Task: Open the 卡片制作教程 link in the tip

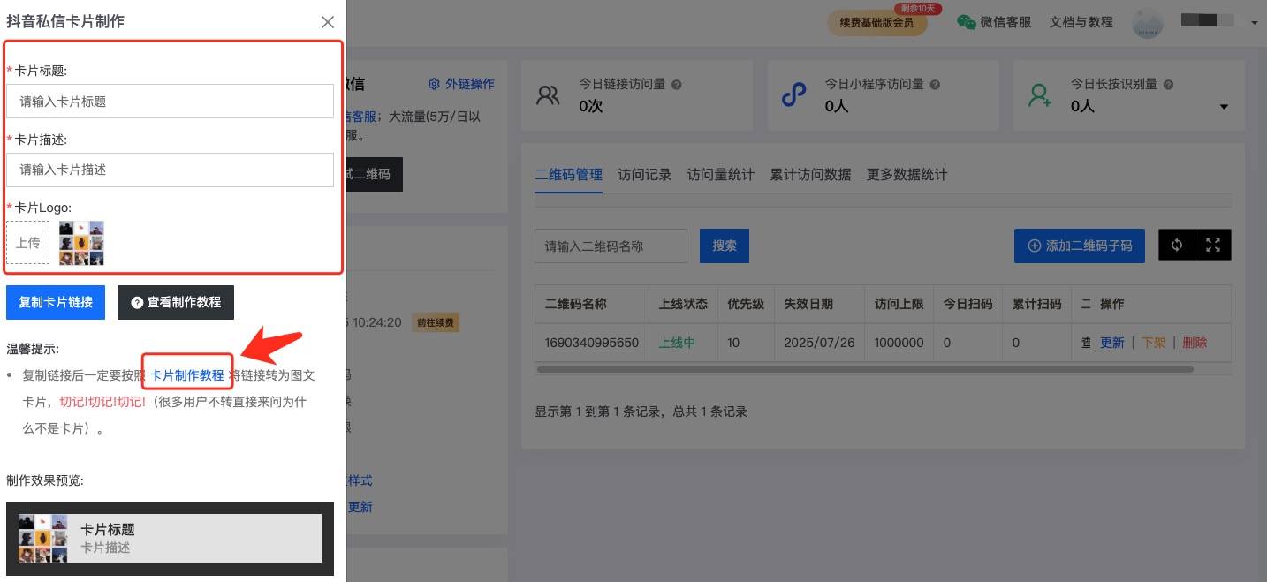Action: click(187, 374)
